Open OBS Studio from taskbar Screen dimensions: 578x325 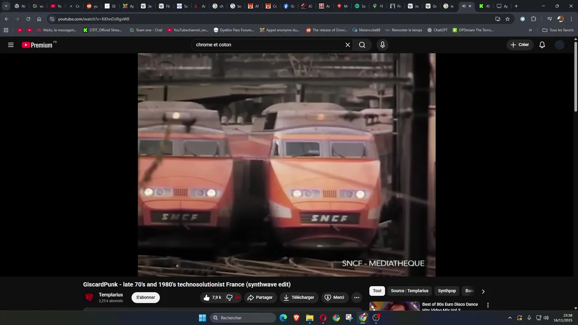click(x=376, y=318)
